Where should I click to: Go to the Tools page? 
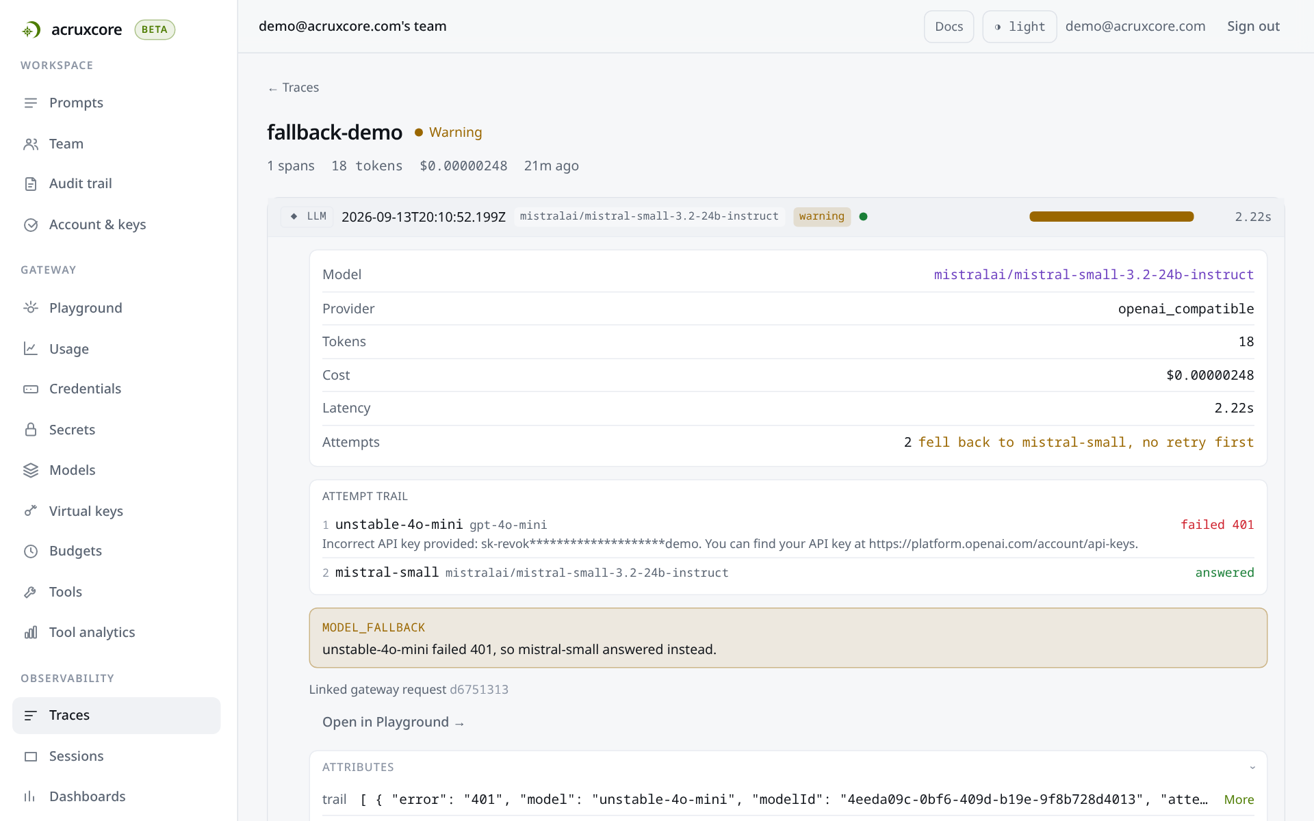(x=116, y=592)
